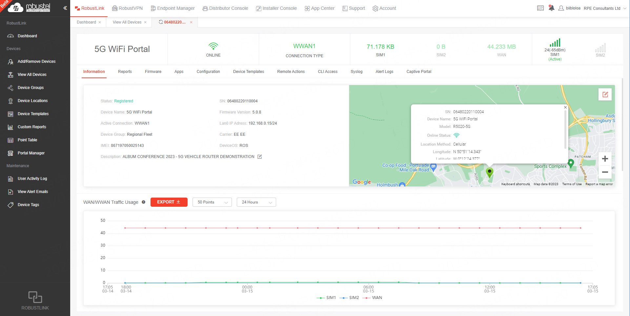Switch to the Remote Actions tab
Viewport: 630px width, 316px height.
click(x=291, y=72)
